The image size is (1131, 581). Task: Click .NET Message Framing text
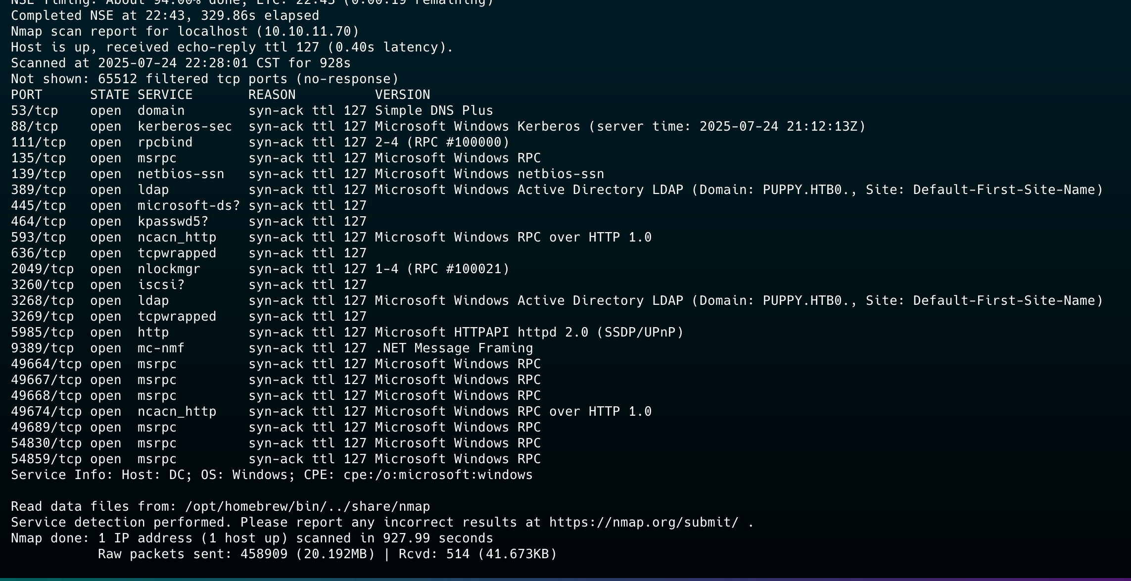[454, 348]
